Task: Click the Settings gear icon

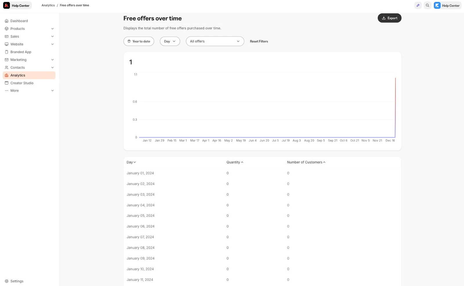Action: click(x=6, y=281)
